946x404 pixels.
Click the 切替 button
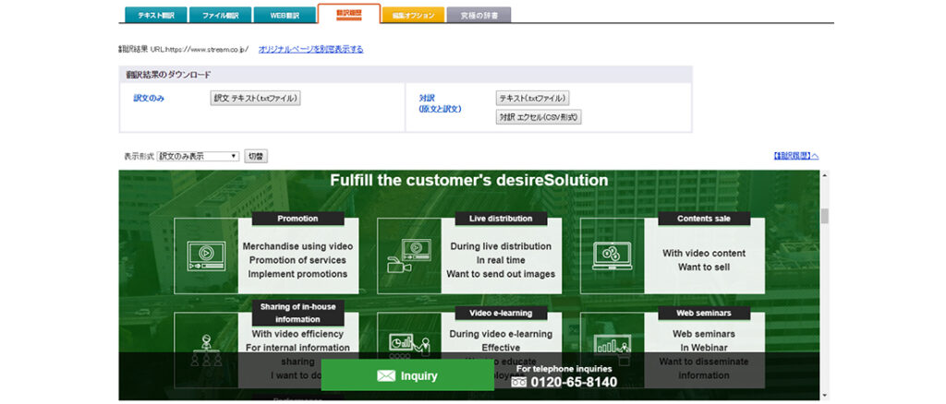point(256,156)
